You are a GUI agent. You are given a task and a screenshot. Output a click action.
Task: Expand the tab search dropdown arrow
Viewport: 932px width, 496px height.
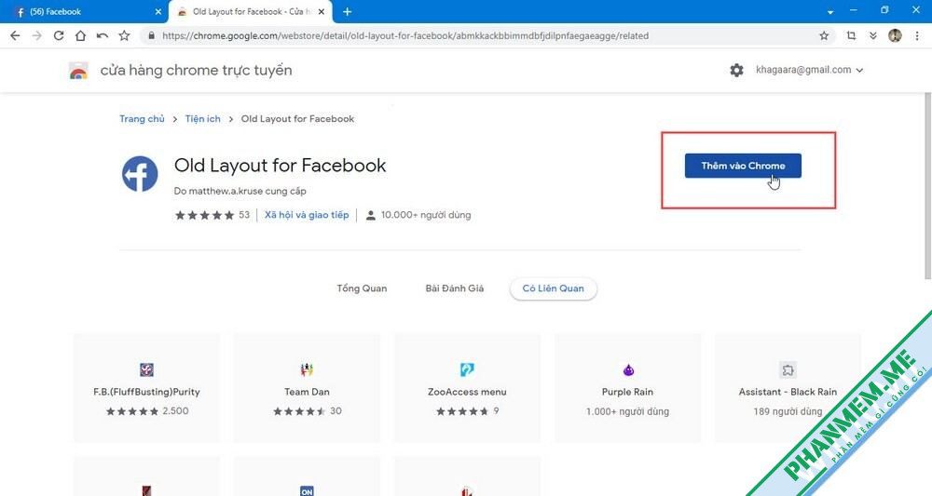(x=830, y=12)
